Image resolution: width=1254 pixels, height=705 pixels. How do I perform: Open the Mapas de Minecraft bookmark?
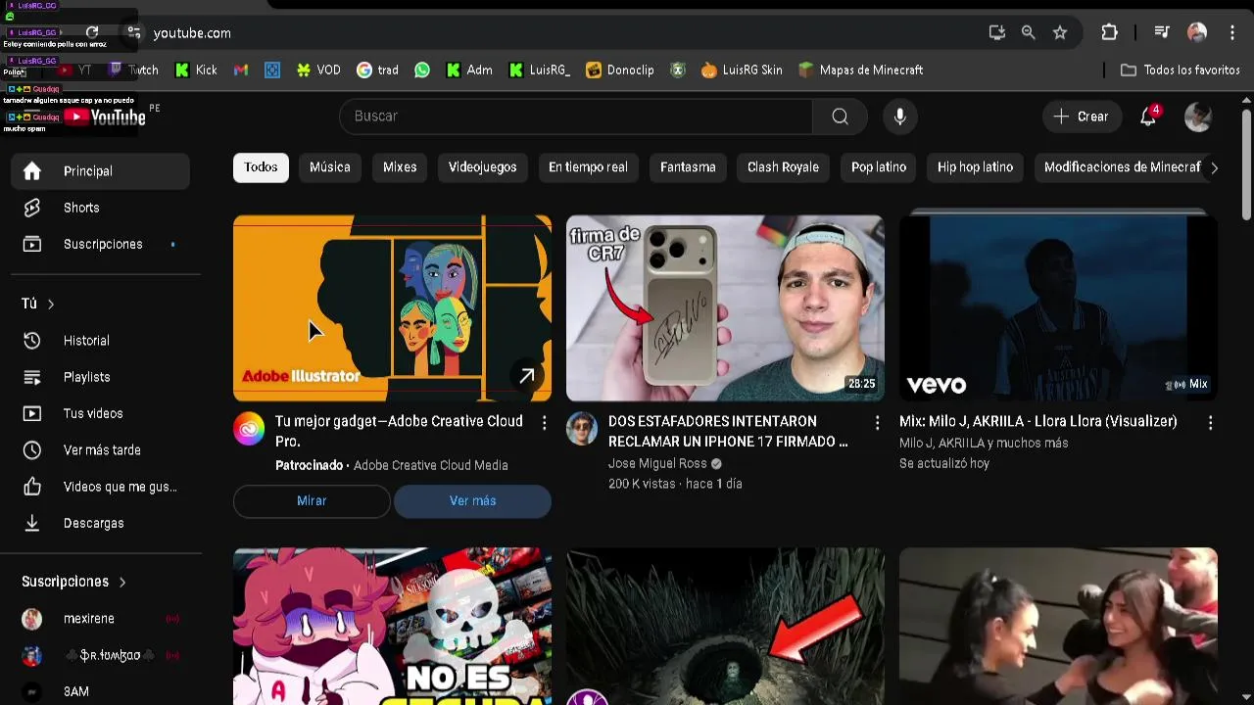point(860,70)
